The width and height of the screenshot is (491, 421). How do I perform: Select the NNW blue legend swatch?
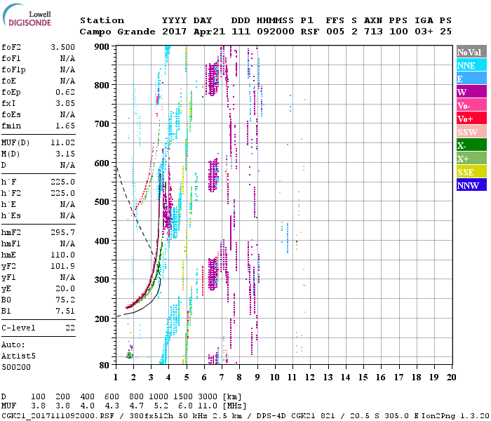[x=471, y=185]
